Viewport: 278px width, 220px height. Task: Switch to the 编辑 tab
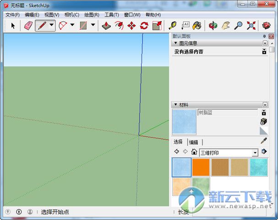point(193,142)
